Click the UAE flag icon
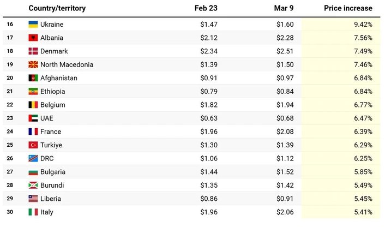The image size is (385, 233). click(33, 118)
